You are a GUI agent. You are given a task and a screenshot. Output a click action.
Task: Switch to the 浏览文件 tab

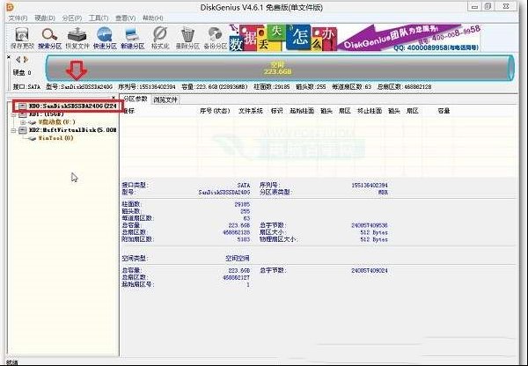tap(165, 99)
